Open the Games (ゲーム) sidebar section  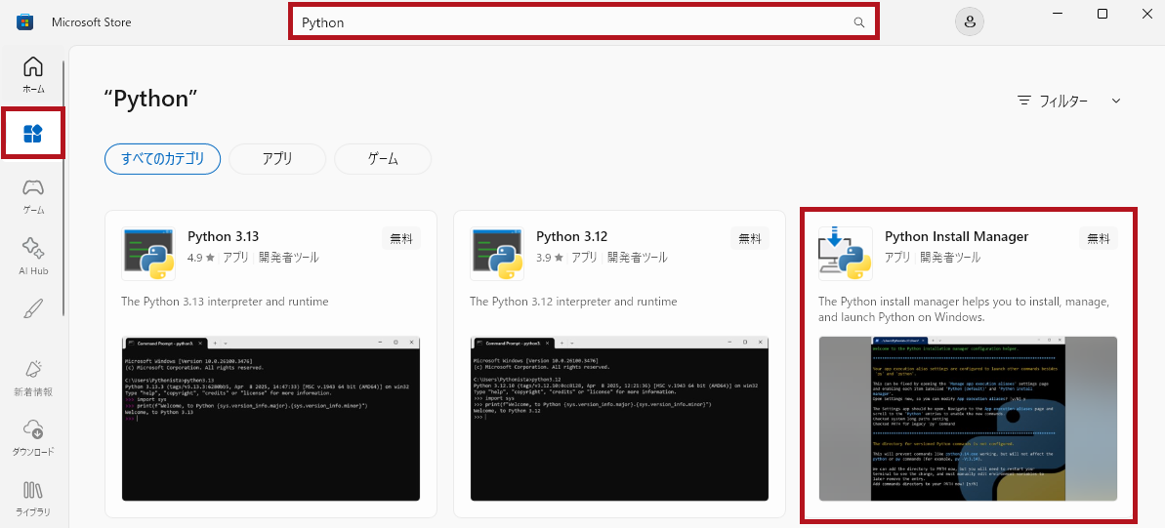(x=33, y=195)
